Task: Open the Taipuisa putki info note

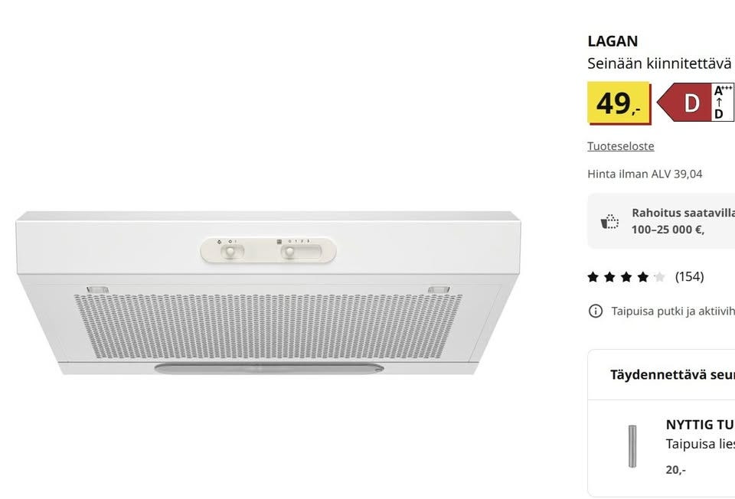Action: tap(672, 311)
